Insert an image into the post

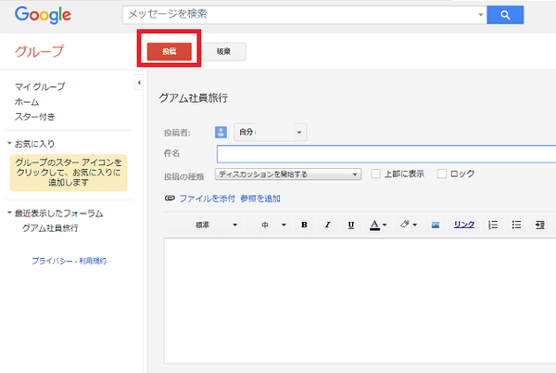click(435, 225)
